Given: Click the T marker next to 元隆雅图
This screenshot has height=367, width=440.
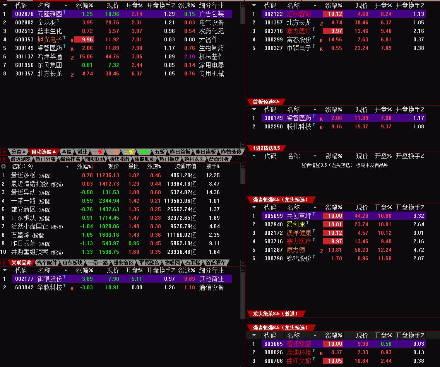Looking at the screenshot, I should pyautogui.click(x=64, y=12).
